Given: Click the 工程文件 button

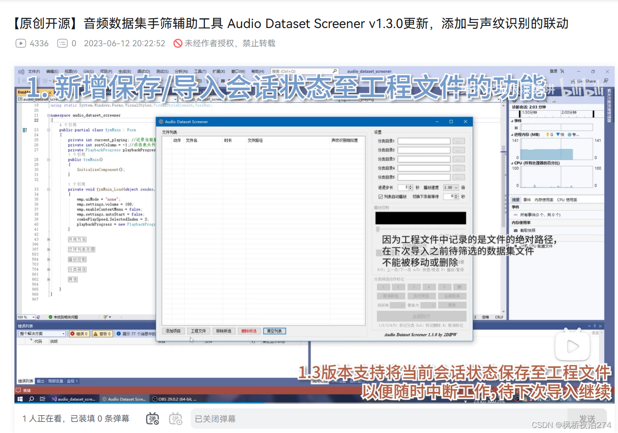Looking at the screenshot, I should coord(198,331).
